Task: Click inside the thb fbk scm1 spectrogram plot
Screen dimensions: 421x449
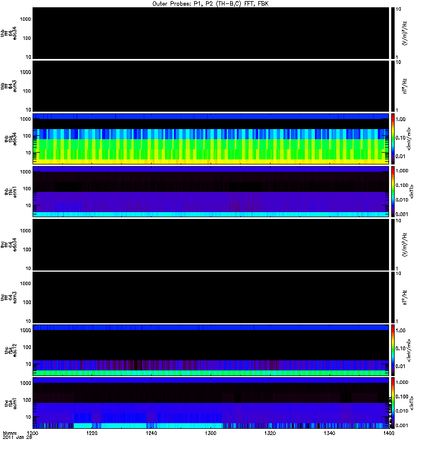Action: [210, 192]
